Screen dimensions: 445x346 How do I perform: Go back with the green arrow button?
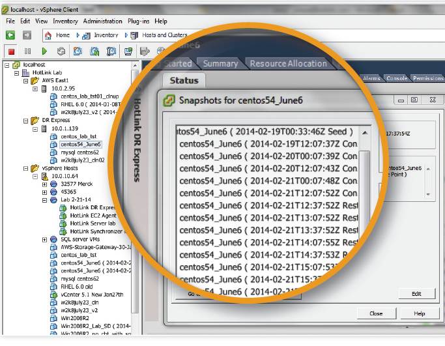(10, 35)
